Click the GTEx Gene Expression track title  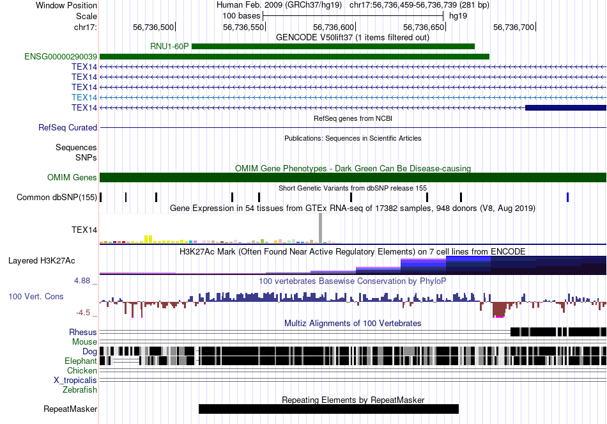click(x=353, y=208)
